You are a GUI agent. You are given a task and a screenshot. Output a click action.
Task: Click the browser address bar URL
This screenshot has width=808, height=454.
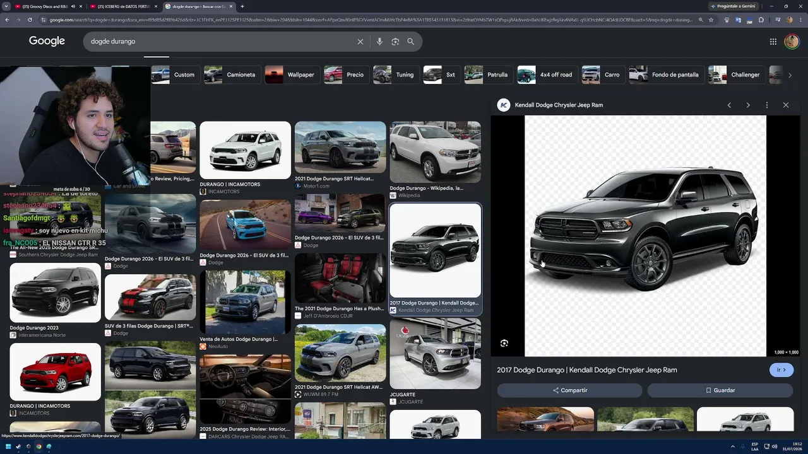pyautogui.click(x=371, y=20)
